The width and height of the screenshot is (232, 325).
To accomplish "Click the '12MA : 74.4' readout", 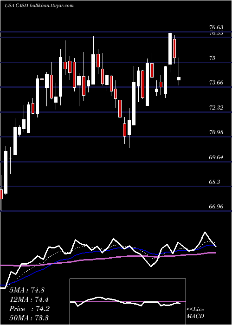I will coord(29,299).
